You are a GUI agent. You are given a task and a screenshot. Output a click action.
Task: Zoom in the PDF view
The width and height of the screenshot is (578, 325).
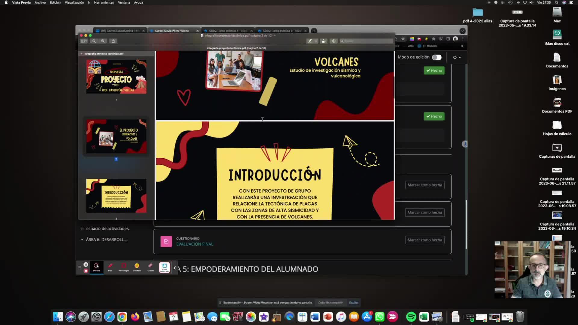tap(103, 41)
